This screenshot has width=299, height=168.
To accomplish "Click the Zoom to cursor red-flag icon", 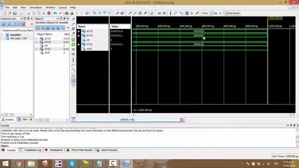I will coord(145,13).
